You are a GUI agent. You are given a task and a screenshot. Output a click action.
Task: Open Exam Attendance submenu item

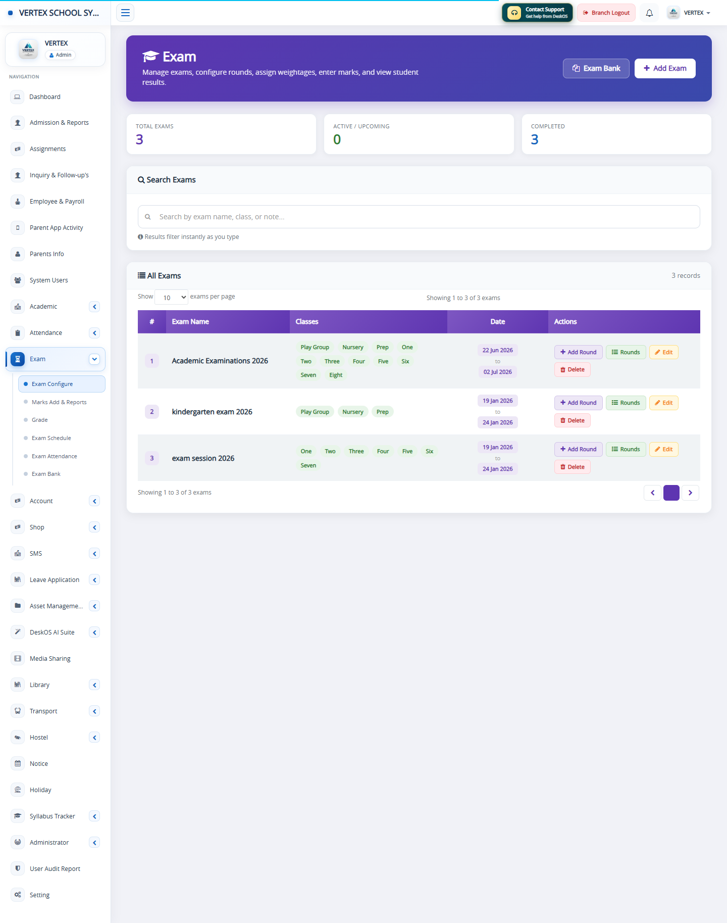pyautogui.click(x=54, y=456)
